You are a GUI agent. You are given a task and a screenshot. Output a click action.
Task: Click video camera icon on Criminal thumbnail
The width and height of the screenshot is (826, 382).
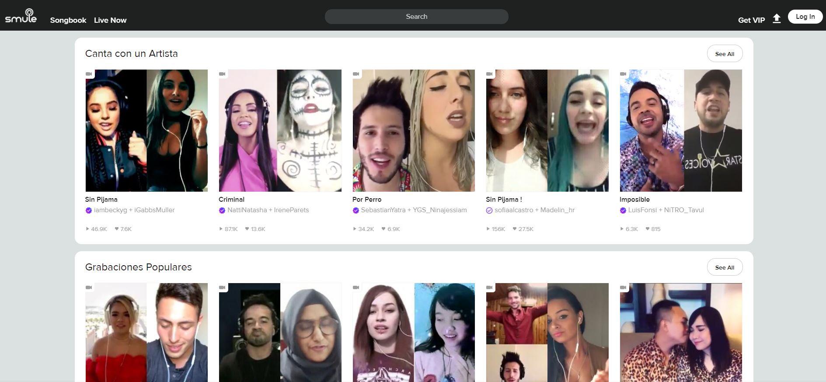click(222, 74)
